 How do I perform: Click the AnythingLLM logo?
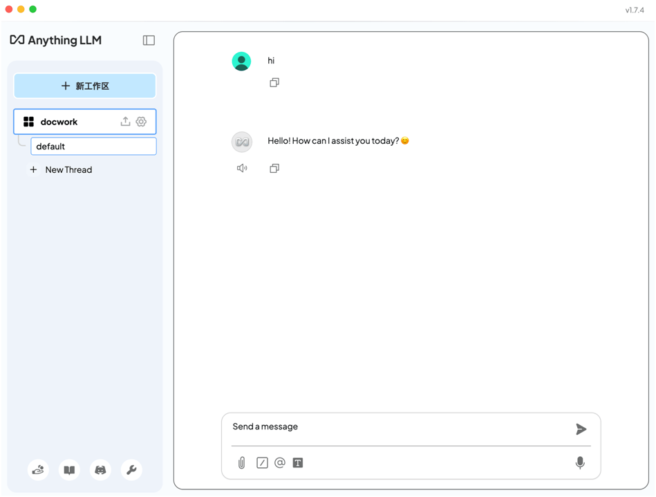tap(55, 40)
